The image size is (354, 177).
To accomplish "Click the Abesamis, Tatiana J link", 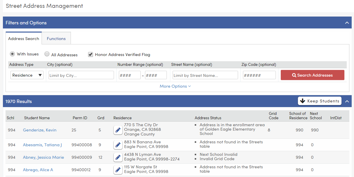I will tap(42, 145).
